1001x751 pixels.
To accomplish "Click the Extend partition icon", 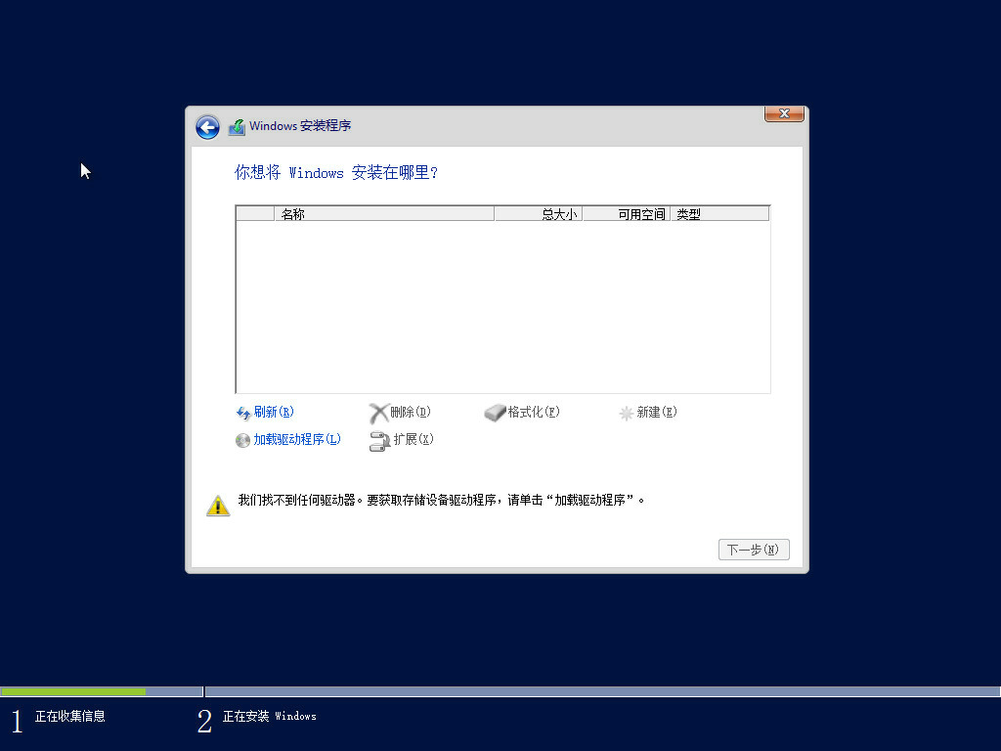I will (x=379, y=441).
